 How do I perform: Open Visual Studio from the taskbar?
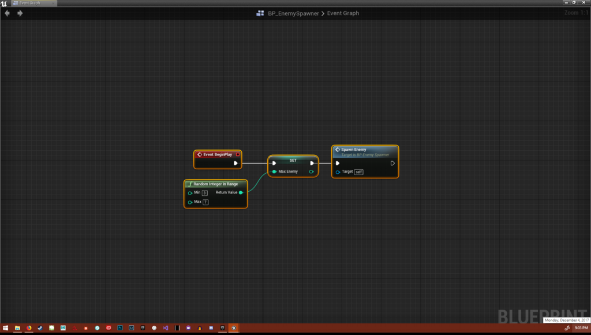pyautogui.click(x=166, y=328)
